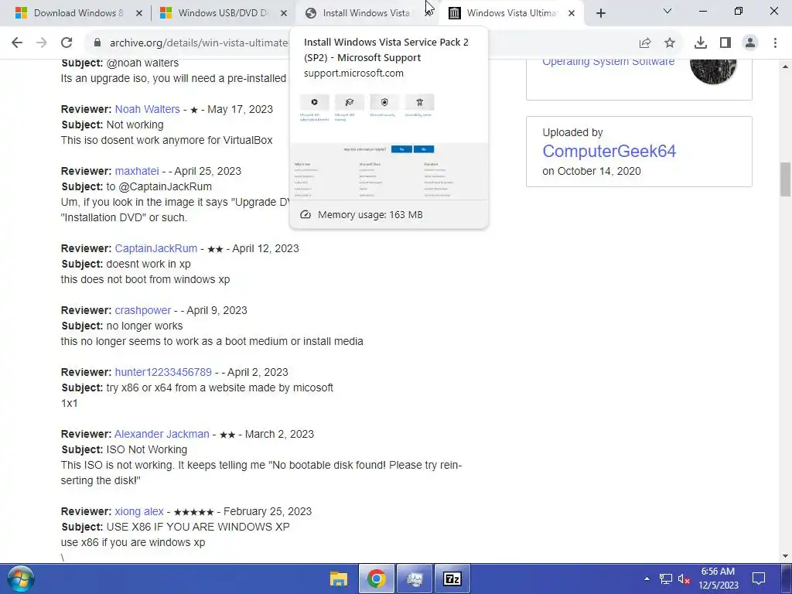Close the Windows USB/DVD tab
The height and width of the screenshot is (594, 792).
pos(284,13)
